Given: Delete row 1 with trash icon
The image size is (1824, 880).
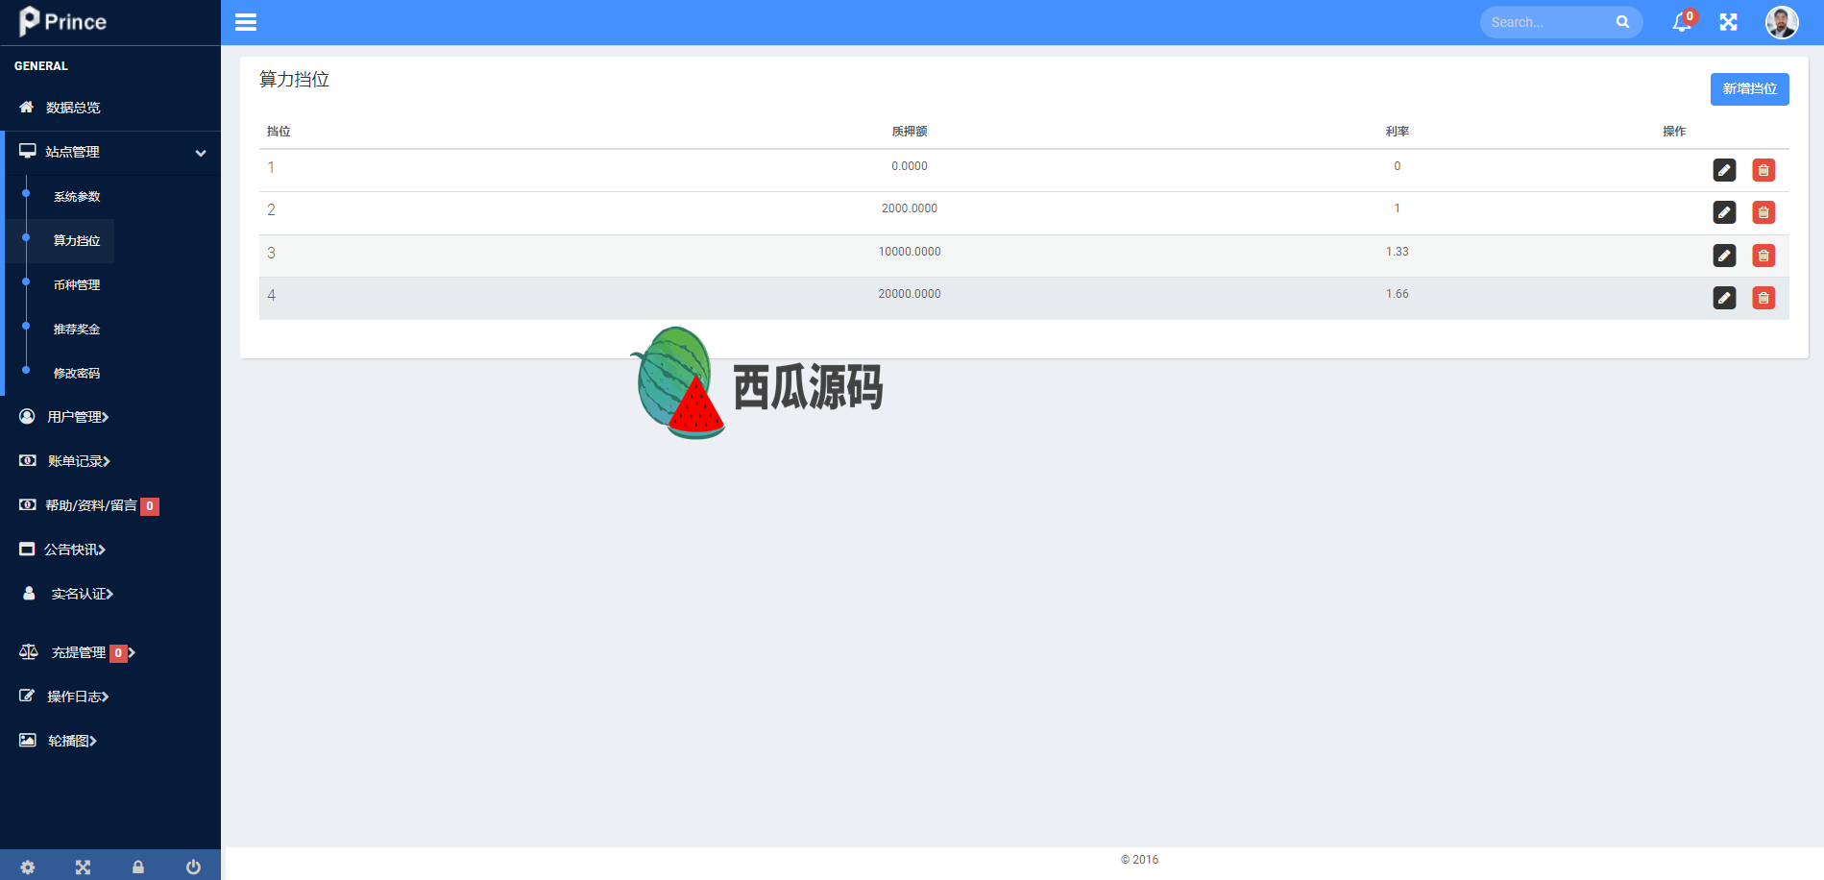Looking at the screenshot, I should (1763, 170).
